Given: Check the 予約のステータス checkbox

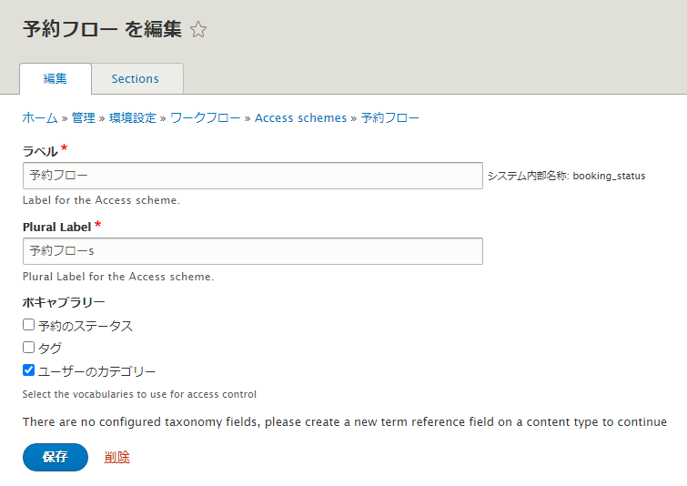Looking at the screenshot, I should click(28, 325).
